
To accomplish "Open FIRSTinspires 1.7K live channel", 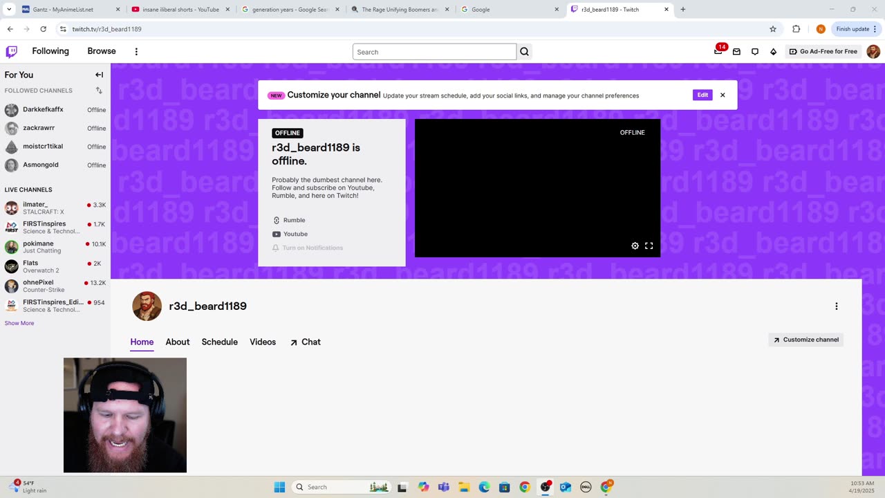I will [x=55, y=228].
